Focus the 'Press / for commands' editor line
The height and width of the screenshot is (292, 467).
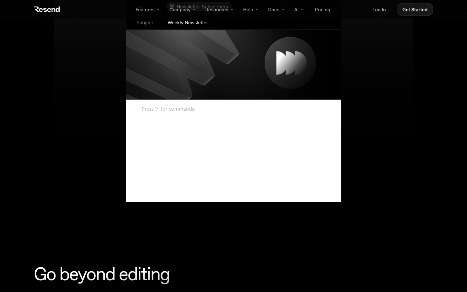pos(168,109)
